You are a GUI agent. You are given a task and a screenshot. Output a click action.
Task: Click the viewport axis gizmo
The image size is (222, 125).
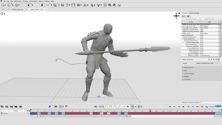176,16
